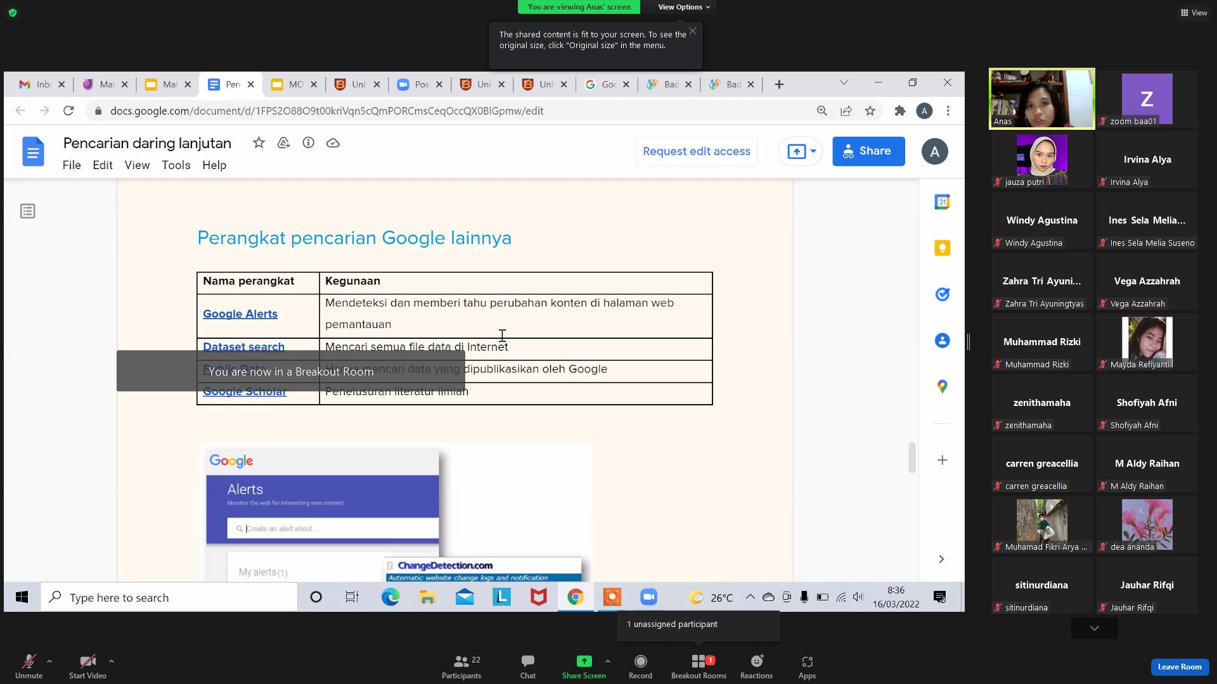Open the View menu in Docs
This screenshot has height=684, width=1217.
(x=137, y=165)
